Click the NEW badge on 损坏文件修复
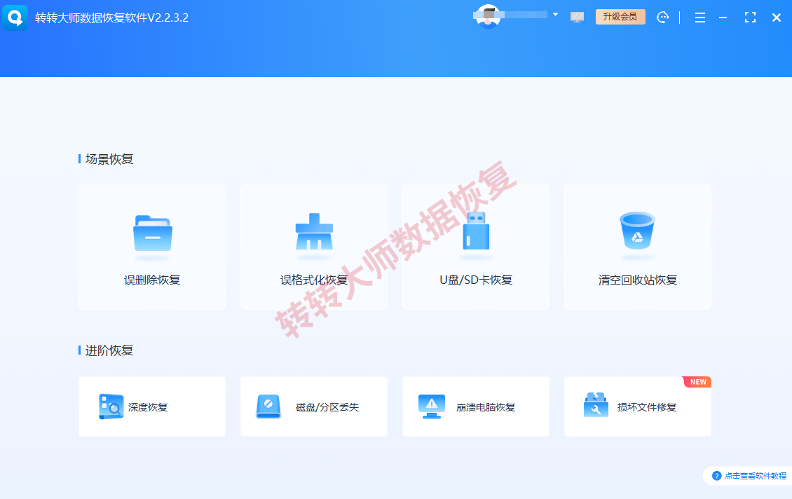Image resolution: width=792 pixels, height=499 pixels. (697, 382)
